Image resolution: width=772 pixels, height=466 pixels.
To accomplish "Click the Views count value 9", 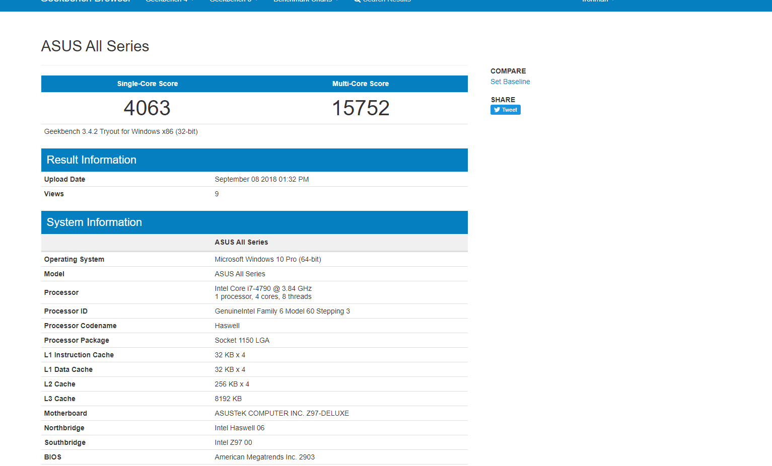I will click(217, 194).
